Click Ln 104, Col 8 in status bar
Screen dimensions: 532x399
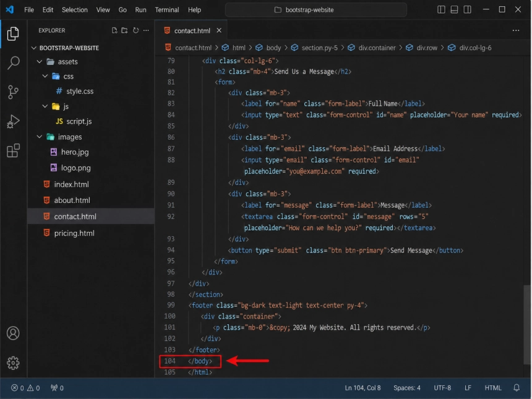(x=363, y=388)
